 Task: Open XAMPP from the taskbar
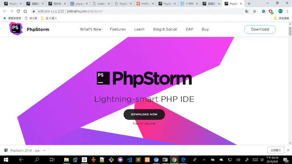[147, 160]
